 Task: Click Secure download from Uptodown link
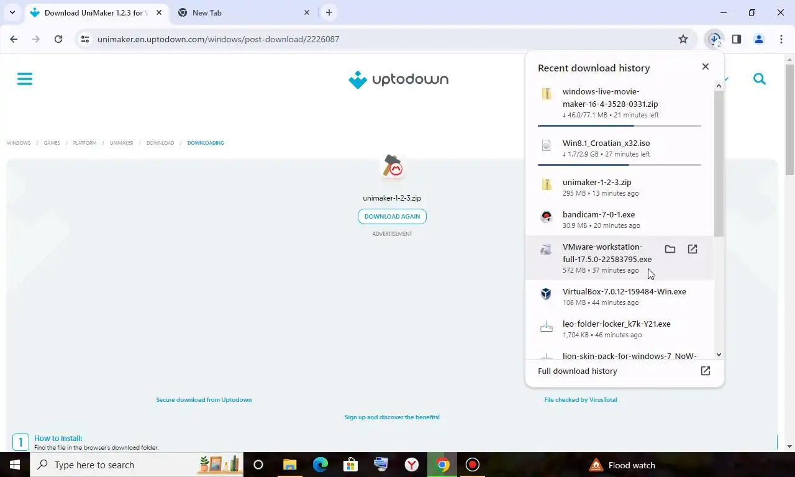click(x=204, y=400)
